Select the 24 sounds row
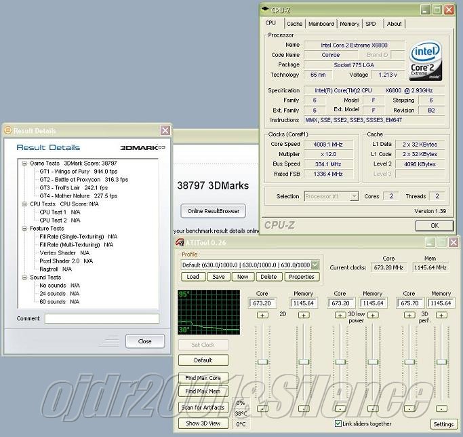The height and width of the screenshot is (437, 463). coord(60,294)
